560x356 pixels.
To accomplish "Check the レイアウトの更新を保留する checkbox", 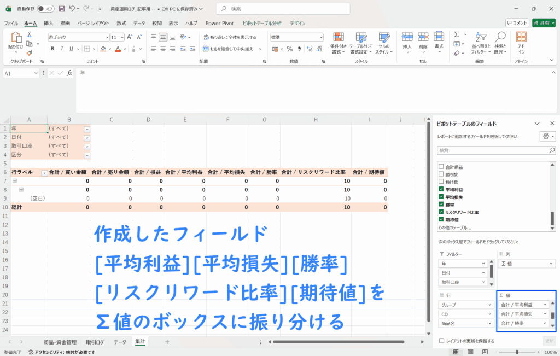I will coord(441,341).
